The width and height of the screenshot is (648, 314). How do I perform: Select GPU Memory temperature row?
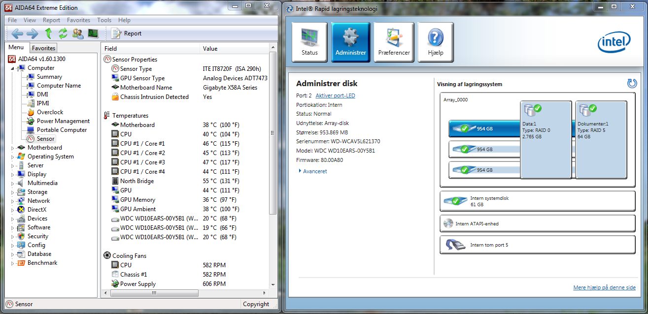[185, 200]
